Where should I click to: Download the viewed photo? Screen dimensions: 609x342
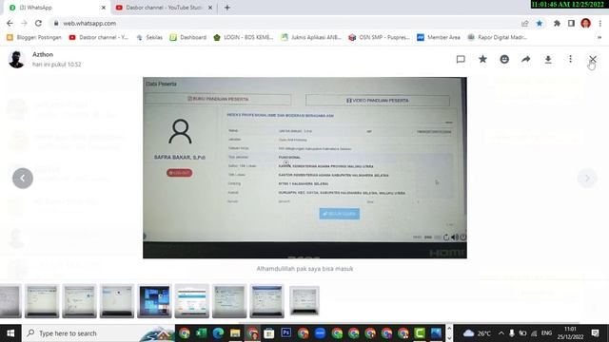pos(548,59)
